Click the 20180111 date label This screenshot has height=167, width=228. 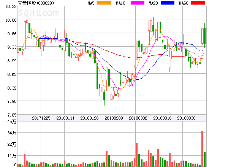(65, 118)
